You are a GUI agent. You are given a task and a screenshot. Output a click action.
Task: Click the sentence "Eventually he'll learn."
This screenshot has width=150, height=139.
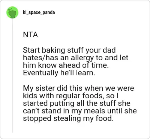click(x=59, y=73)
